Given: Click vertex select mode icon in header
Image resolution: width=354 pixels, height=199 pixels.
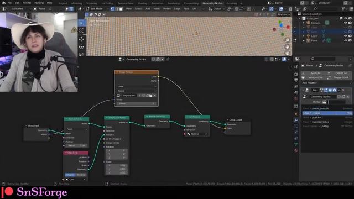Looking at the screenshot, I should (112, 9).
